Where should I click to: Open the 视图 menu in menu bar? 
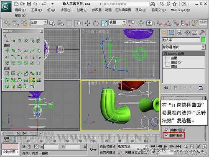tap(66, 10)
